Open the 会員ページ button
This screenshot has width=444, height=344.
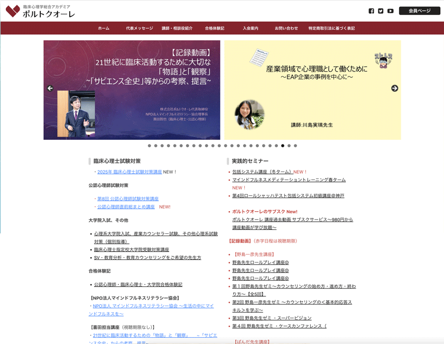[x=419, y=11]
